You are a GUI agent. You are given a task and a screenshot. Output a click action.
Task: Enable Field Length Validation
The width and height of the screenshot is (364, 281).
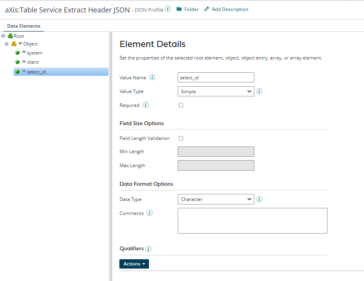tap(180, 138)
